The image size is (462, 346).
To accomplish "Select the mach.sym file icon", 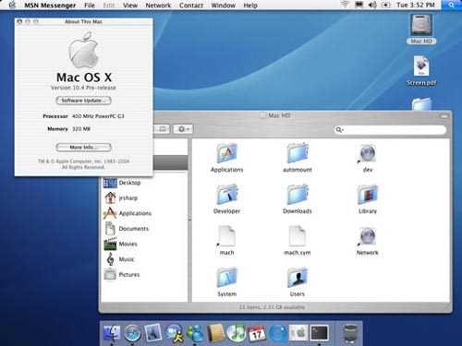I will pyautogui.click(x=298, y=236).
